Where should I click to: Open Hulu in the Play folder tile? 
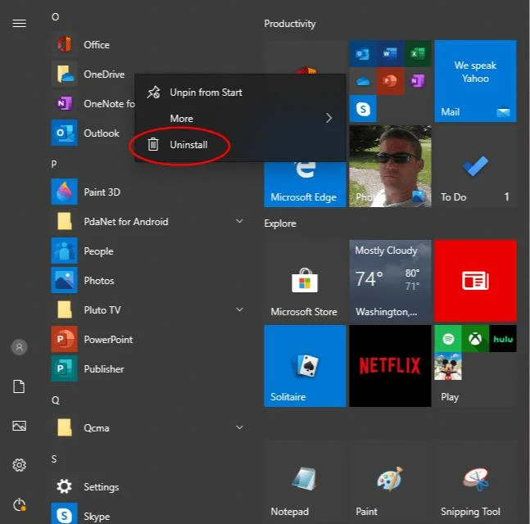pyautogui.click(x=503, y=338)
